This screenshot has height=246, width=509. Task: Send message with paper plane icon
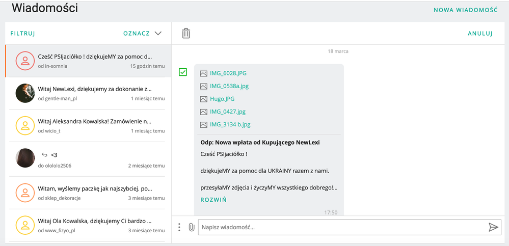(493, 227)
